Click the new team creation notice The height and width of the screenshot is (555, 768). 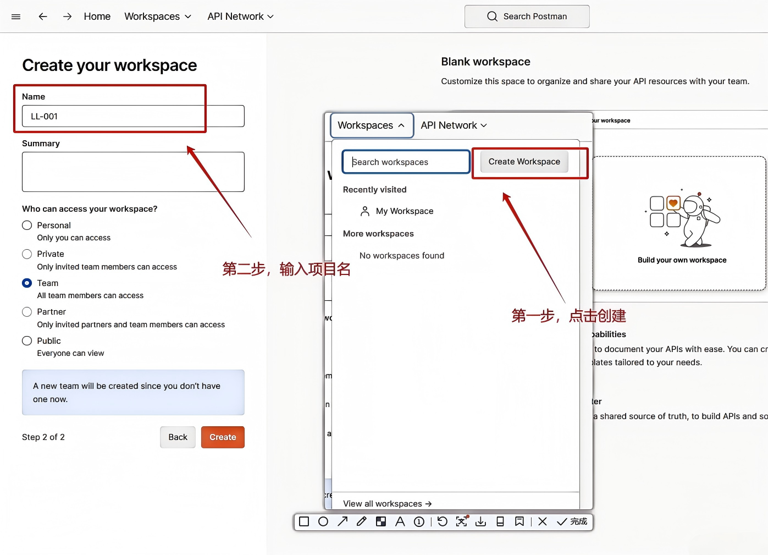tap(133, 393)
